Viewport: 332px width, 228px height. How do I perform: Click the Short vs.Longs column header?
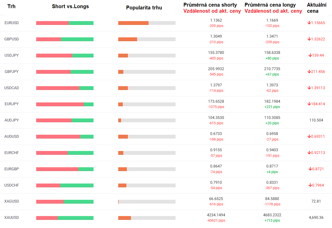[x=70, y=7]
